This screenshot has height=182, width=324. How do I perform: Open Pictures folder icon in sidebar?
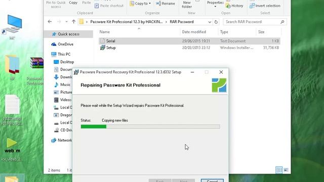tap(56, 92)
